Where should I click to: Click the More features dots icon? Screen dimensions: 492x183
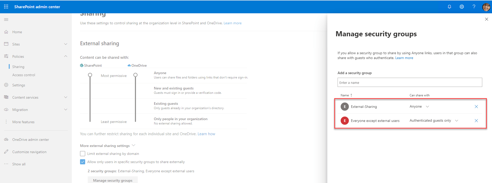[x=6, y=122]
